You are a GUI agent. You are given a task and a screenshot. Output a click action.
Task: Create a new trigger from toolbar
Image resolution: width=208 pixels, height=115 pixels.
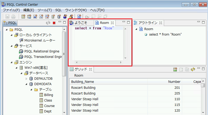(x=47, y=17)
